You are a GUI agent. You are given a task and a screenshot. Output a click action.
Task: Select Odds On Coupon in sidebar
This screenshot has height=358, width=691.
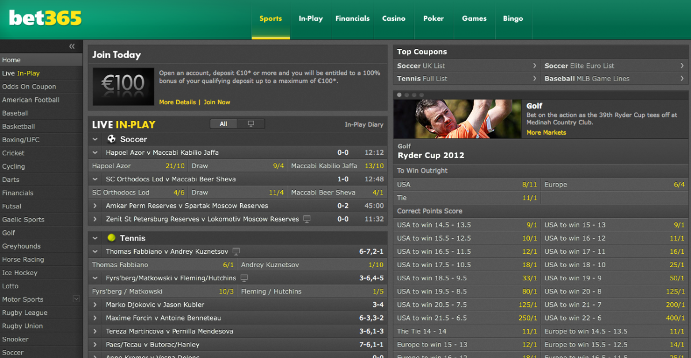pos(41,86)
